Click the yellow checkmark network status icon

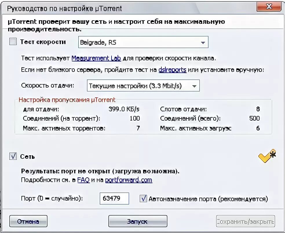267,156
